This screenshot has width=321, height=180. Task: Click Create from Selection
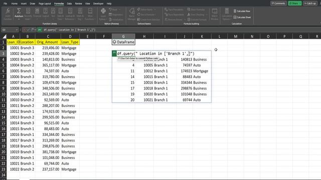(148, 19)
